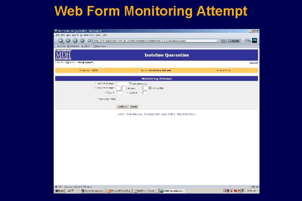Click the browser Back arrow button
Screen dimensions: 302x201
tap(61, 41)
